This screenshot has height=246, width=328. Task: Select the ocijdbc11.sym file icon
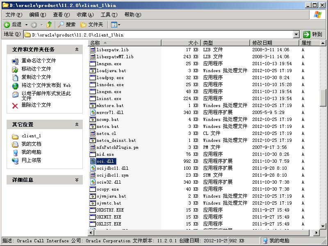[x=93, y=175]
